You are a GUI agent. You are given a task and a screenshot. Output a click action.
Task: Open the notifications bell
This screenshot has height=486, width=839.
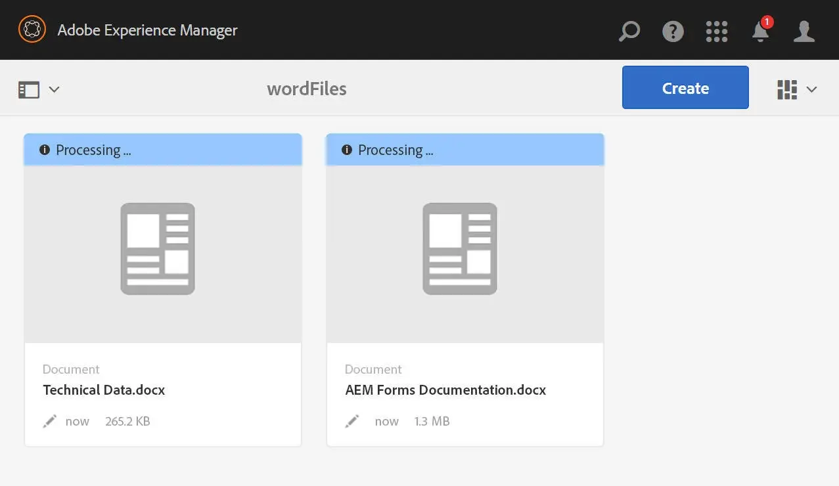click(x=760, y=32)
